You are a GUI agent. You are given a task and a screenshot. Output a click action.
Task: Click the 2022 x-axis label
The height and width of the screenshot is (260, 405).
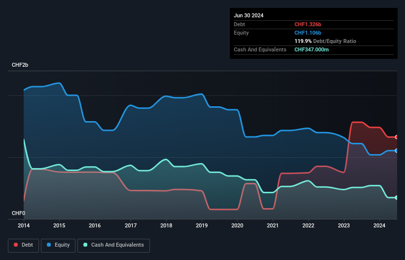point(308,225)
